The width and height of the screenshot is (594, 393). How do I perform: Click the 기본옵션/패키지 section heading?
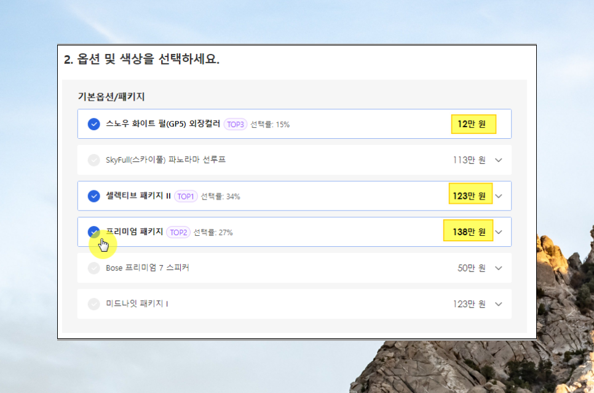(x=111, y=96)
